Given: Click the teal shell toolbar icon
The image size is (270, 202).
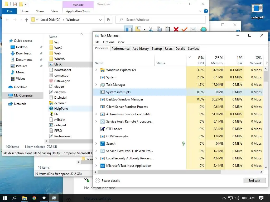Looking at the screenshot, I should click(203, 29).
